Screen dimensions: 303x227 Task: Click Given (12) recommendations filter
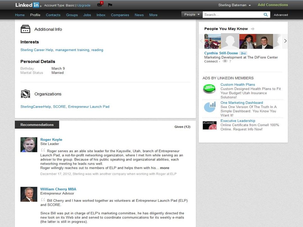[182, 127]
